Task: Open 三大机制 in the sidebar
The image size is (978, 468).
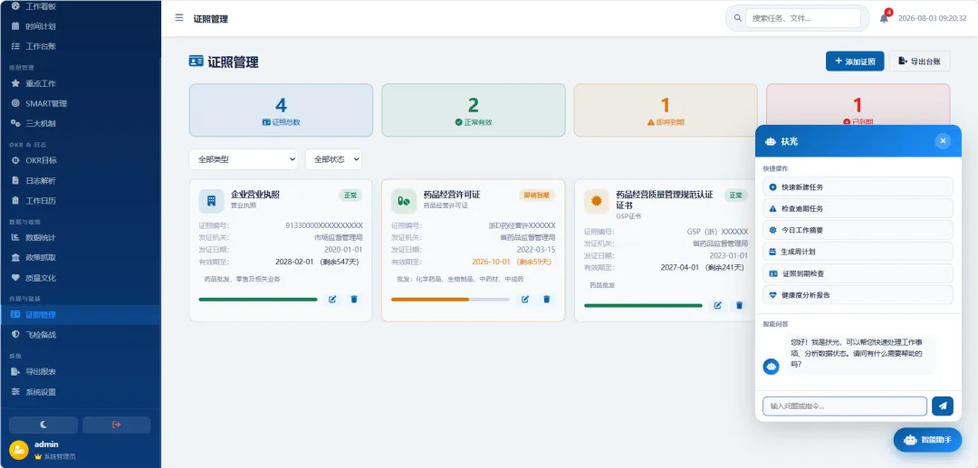Action: click(x=80, y=123)
